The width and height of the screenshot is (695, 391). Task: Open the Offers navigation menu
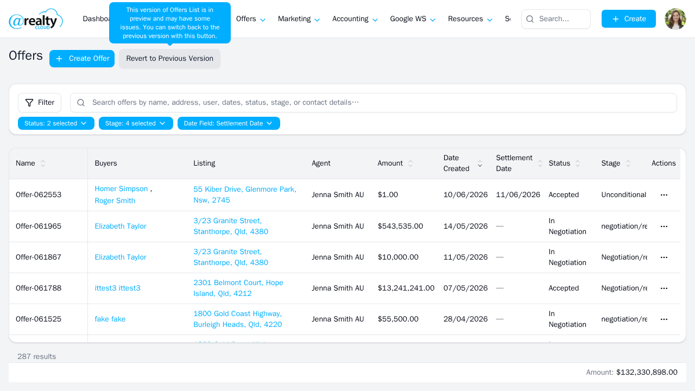pyautogui.click(x=251, y=19)
